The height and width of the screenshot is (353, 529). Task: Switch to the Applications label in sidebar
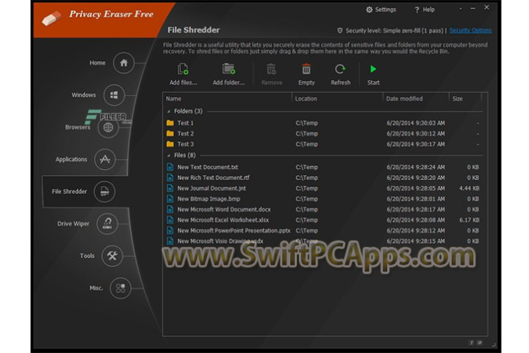tap(71, 160)
